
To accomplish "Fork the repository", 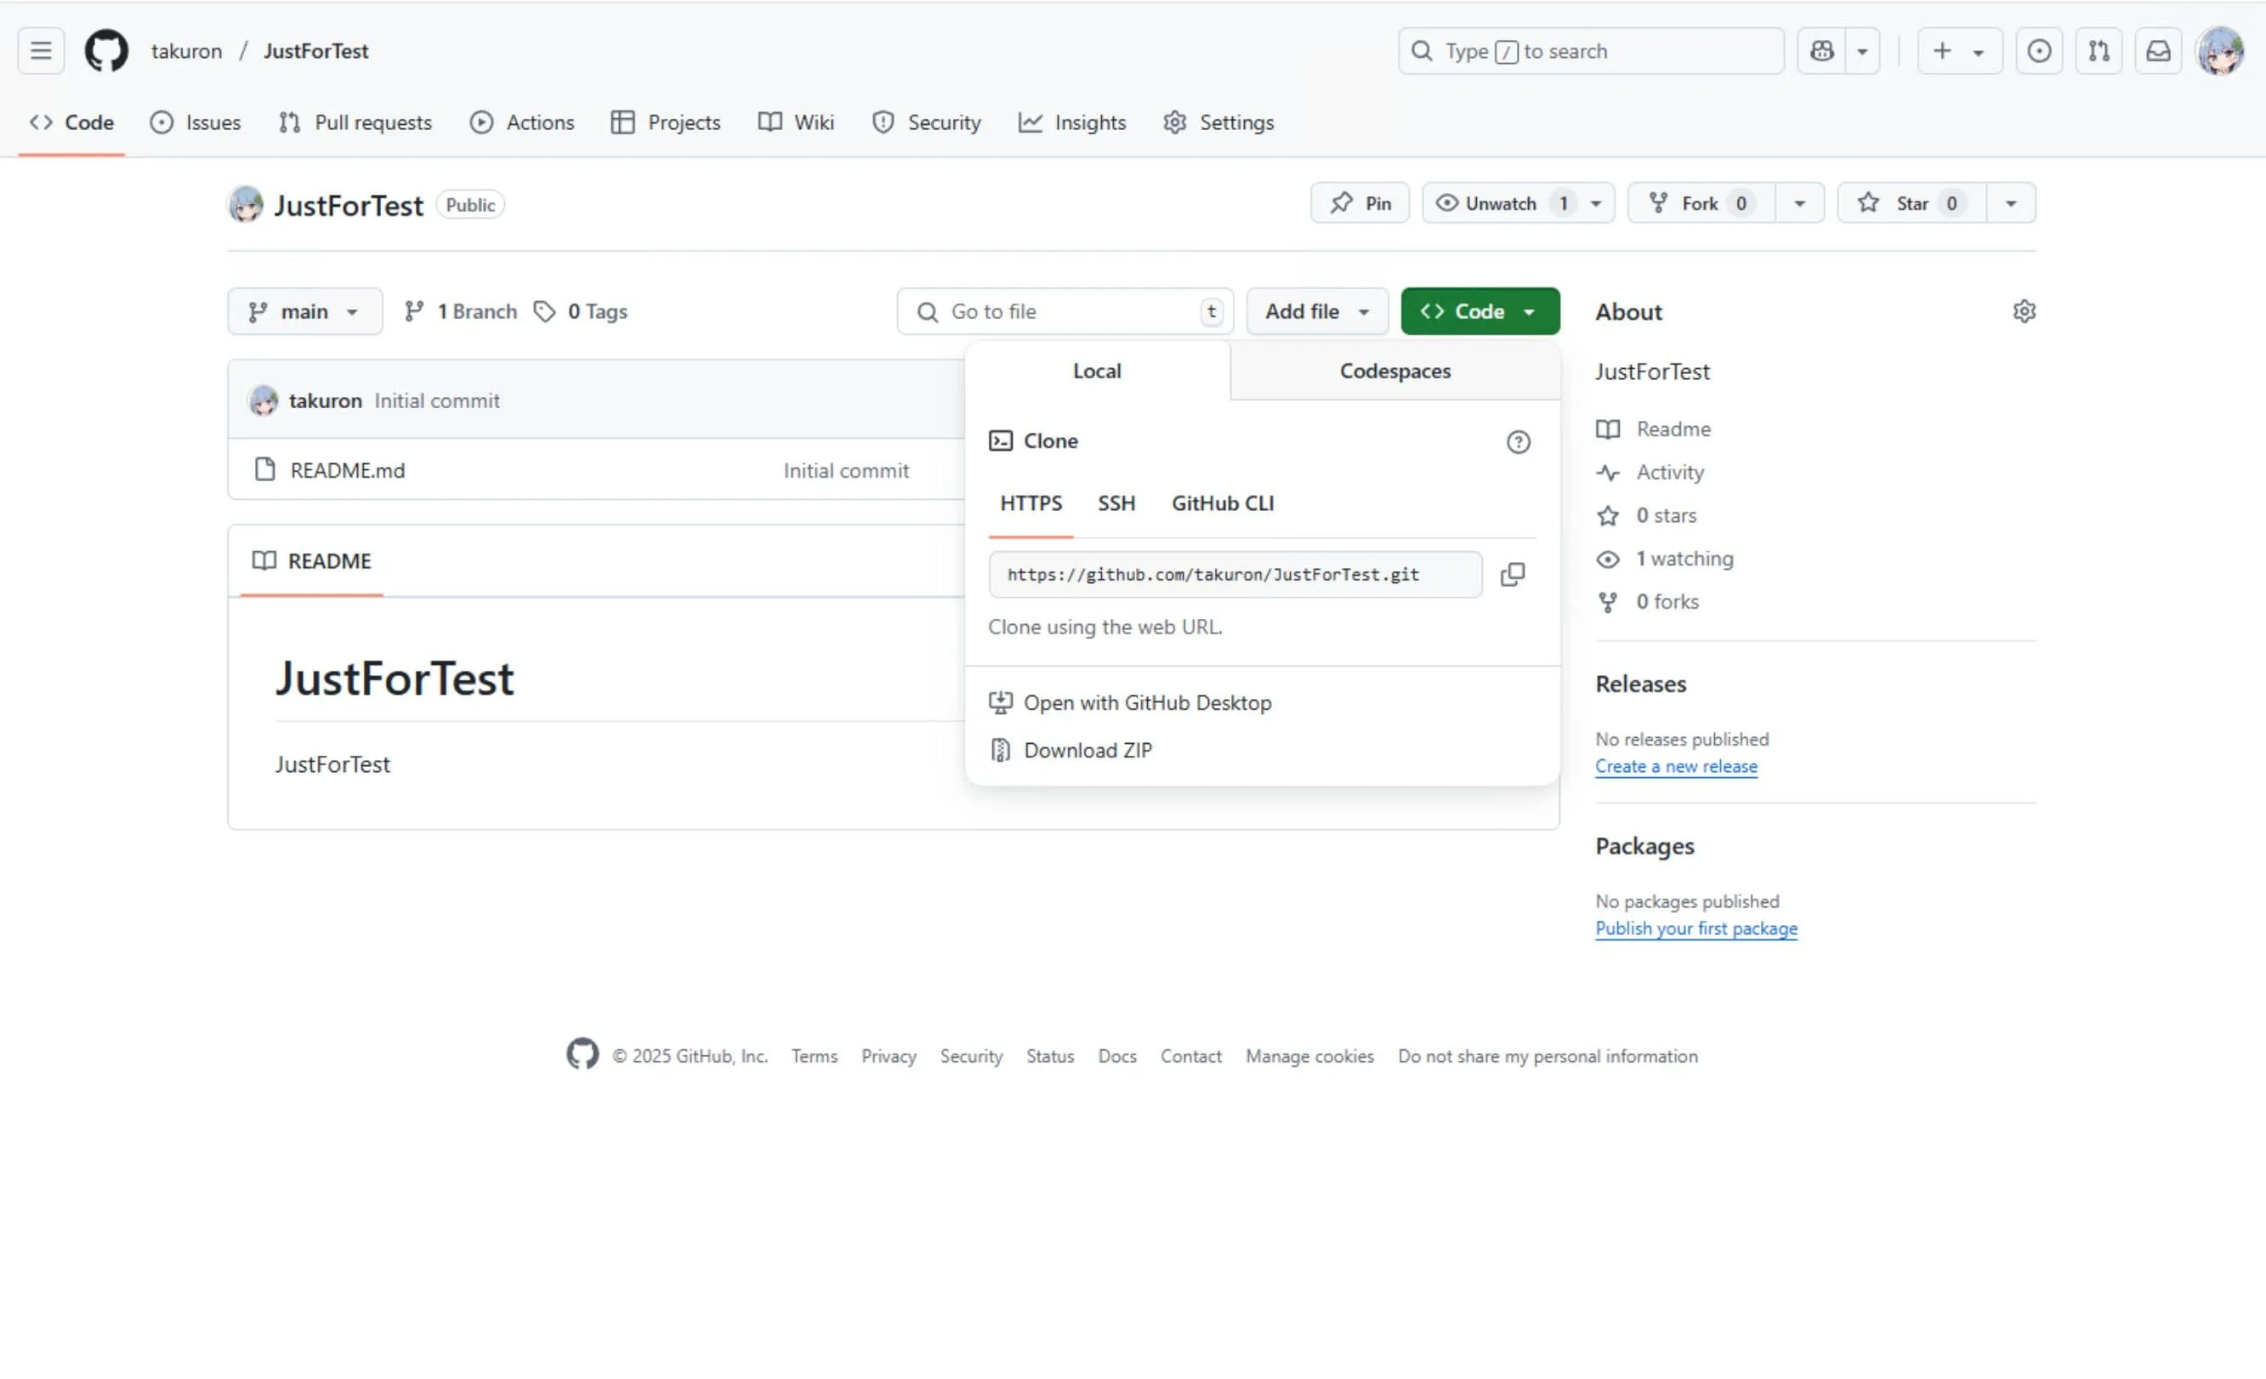I will 1701,203.
